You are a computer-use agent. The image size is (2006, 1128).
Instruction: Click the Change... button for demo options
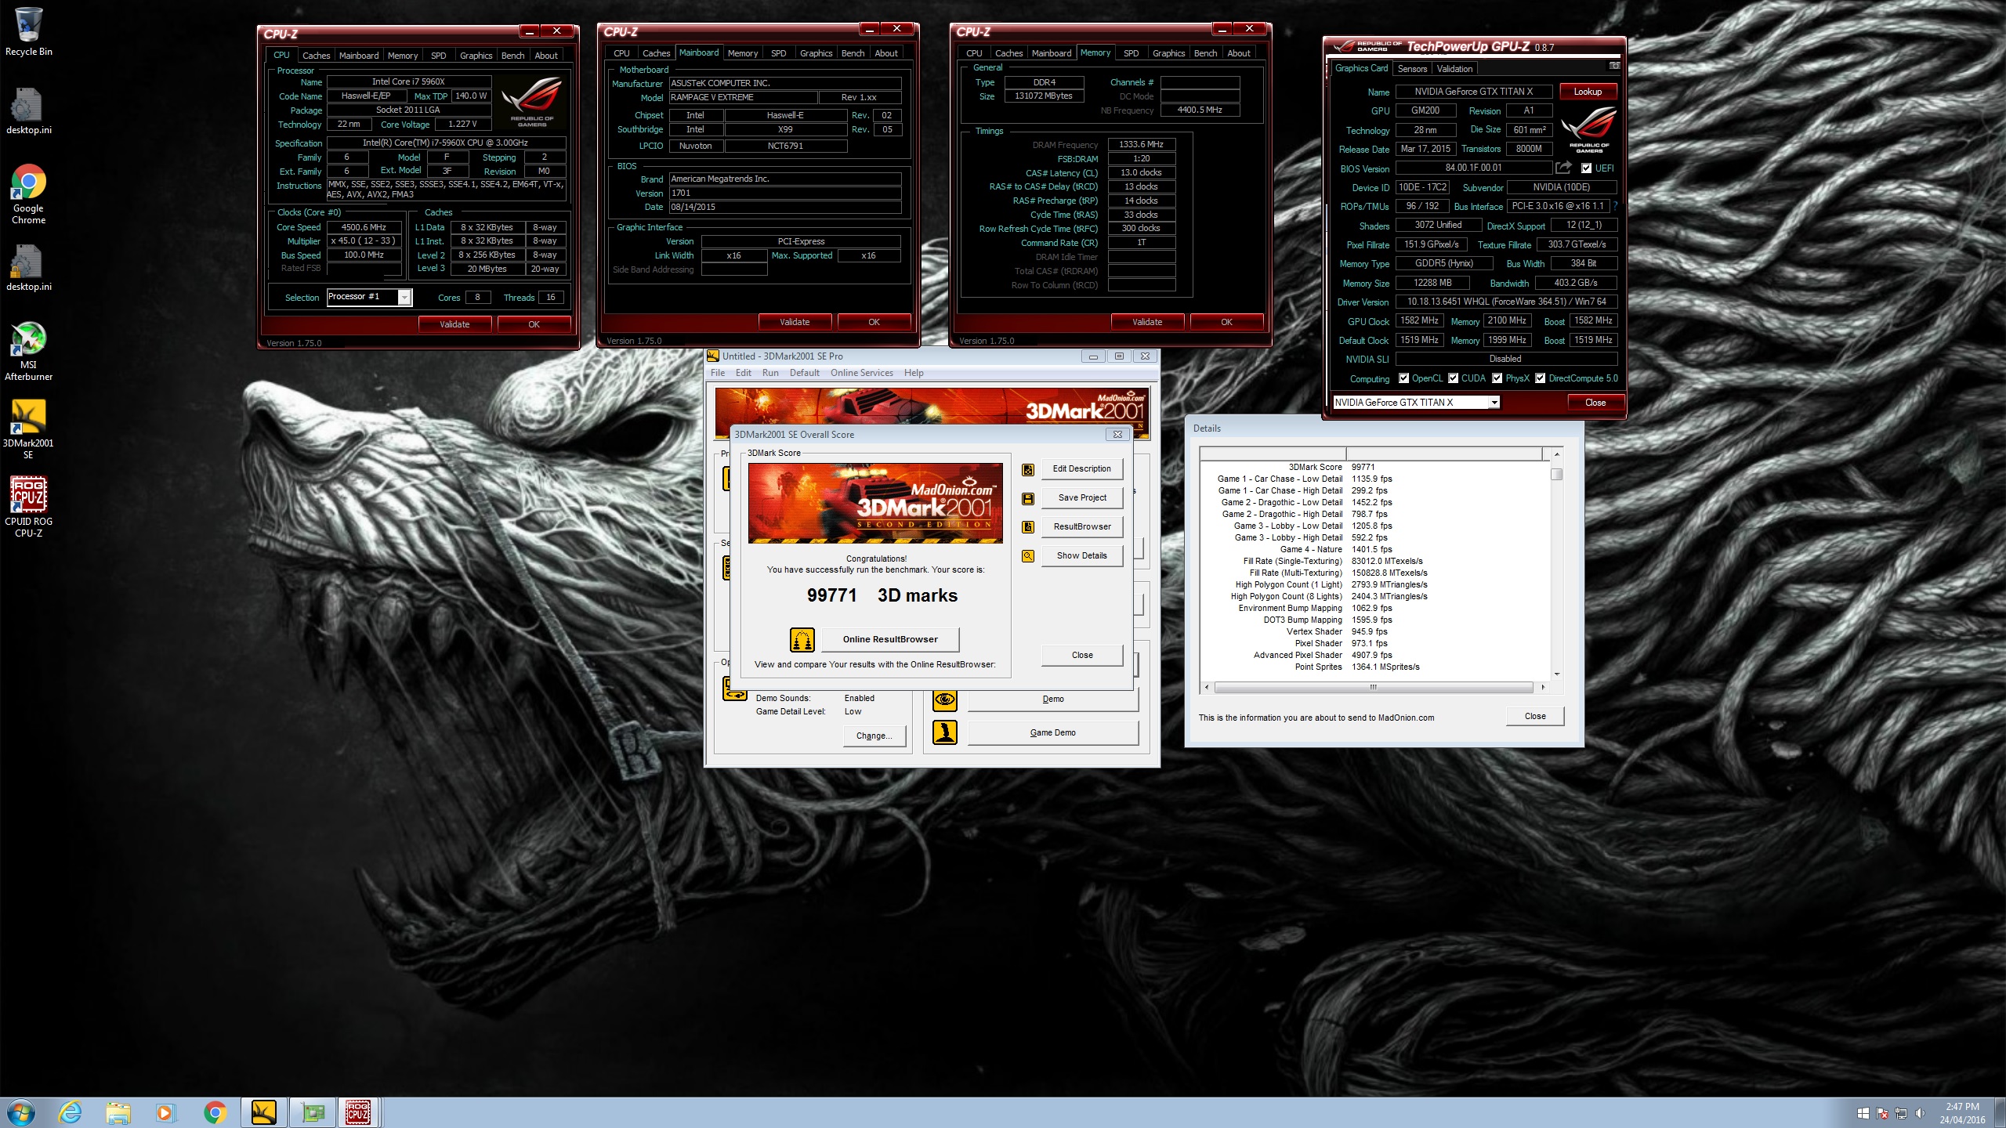click(x=874, y=736)
